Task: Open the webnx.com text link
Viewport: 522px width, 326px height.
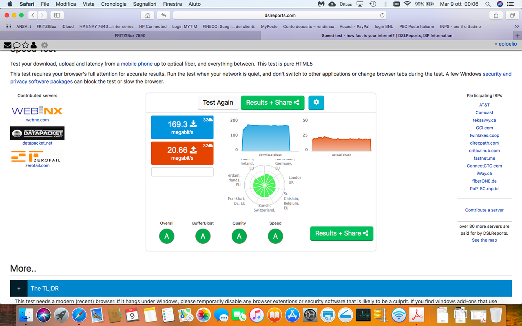Action: click(38, 120)
